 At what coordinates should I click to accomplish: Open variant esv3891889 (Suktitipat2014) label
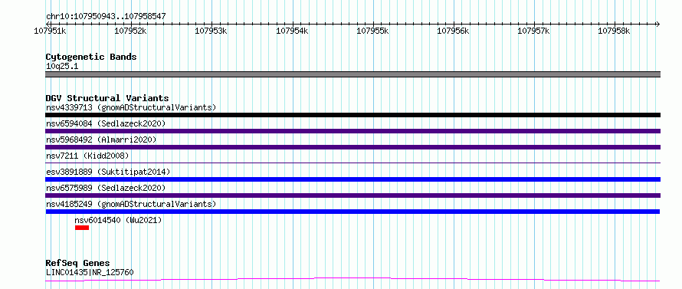coord(108,172)
